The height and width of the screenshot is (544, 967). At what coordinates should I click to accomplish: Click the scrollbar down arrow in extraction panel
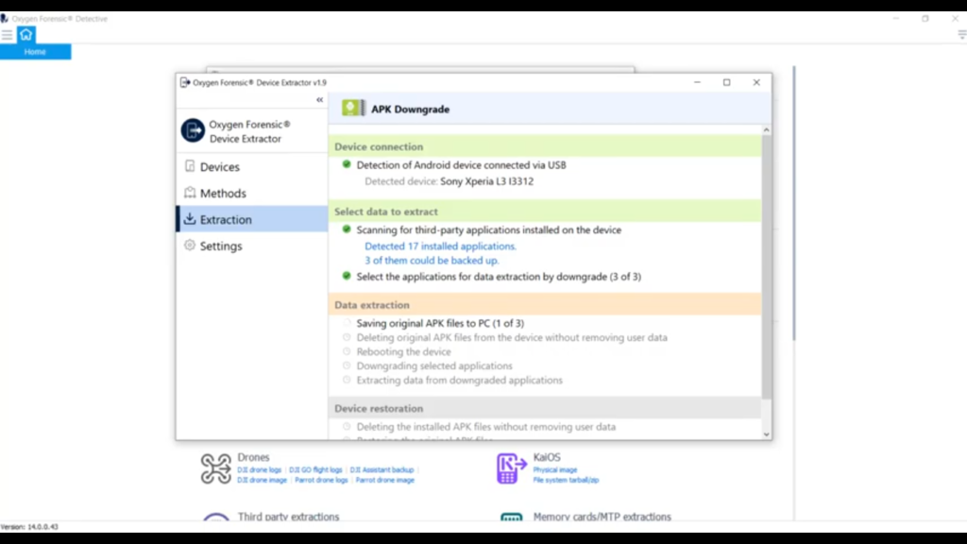(767, 434)
